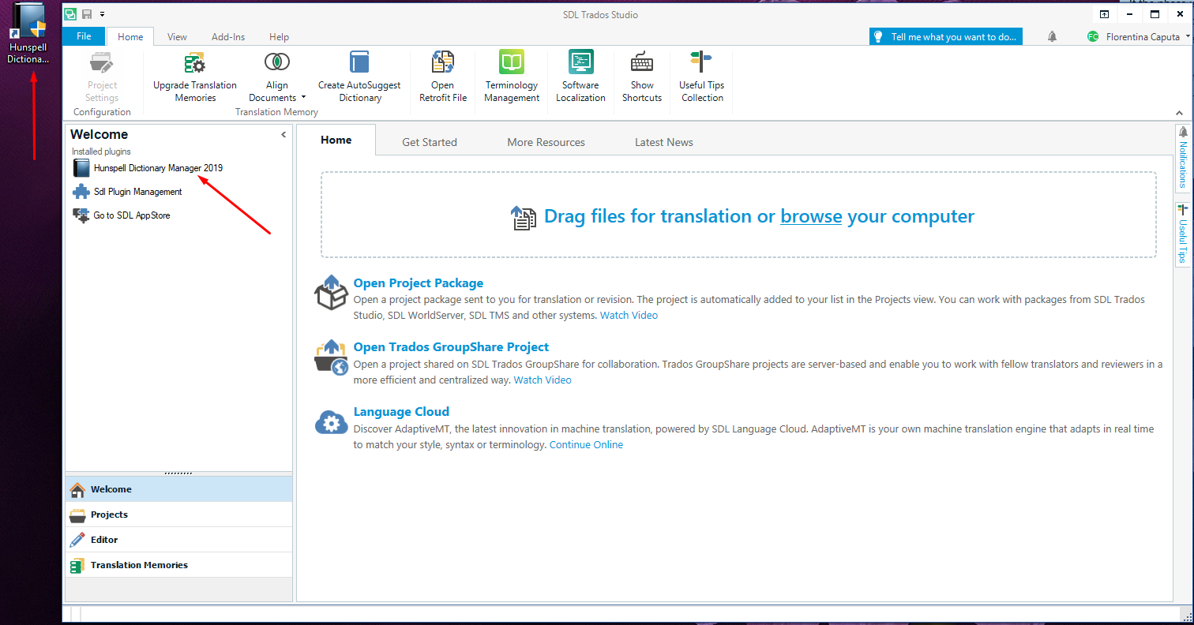Switch to the Get Started tab
Viewport: 1194px width, 625px height.
[430, 142]
